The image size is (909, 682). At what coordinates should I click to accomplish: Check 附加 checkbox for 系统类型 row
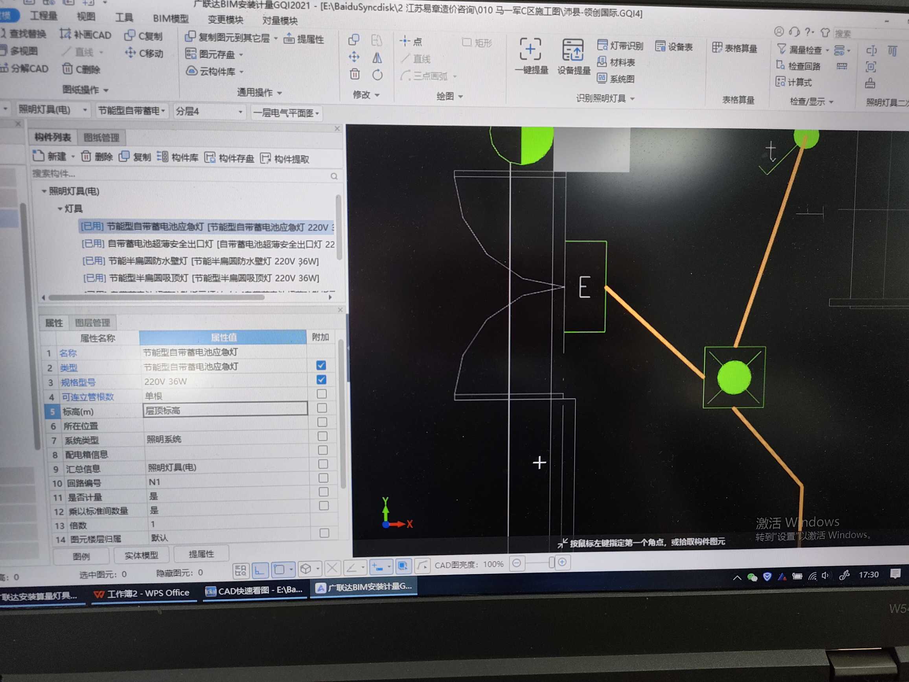[x=322, y=436]
